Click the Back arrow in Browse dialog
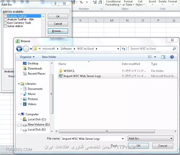This screenshot has height=155, width=180. click(x=19, y=49)
